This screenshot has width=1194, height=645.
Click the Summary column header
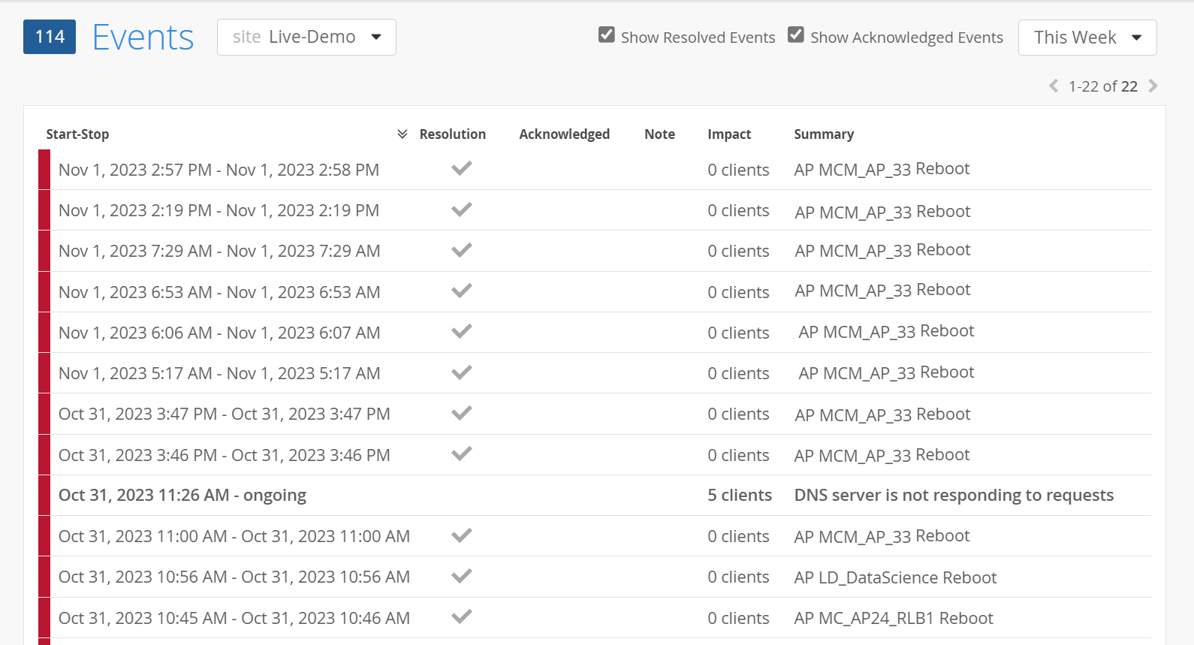click(823, 134)
